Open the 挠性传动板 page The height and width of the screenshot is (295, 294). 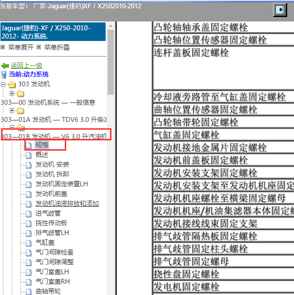[x=52, y=223]
